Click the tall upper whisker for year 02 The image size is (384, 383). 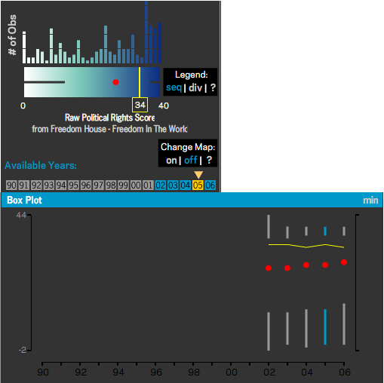269,226
